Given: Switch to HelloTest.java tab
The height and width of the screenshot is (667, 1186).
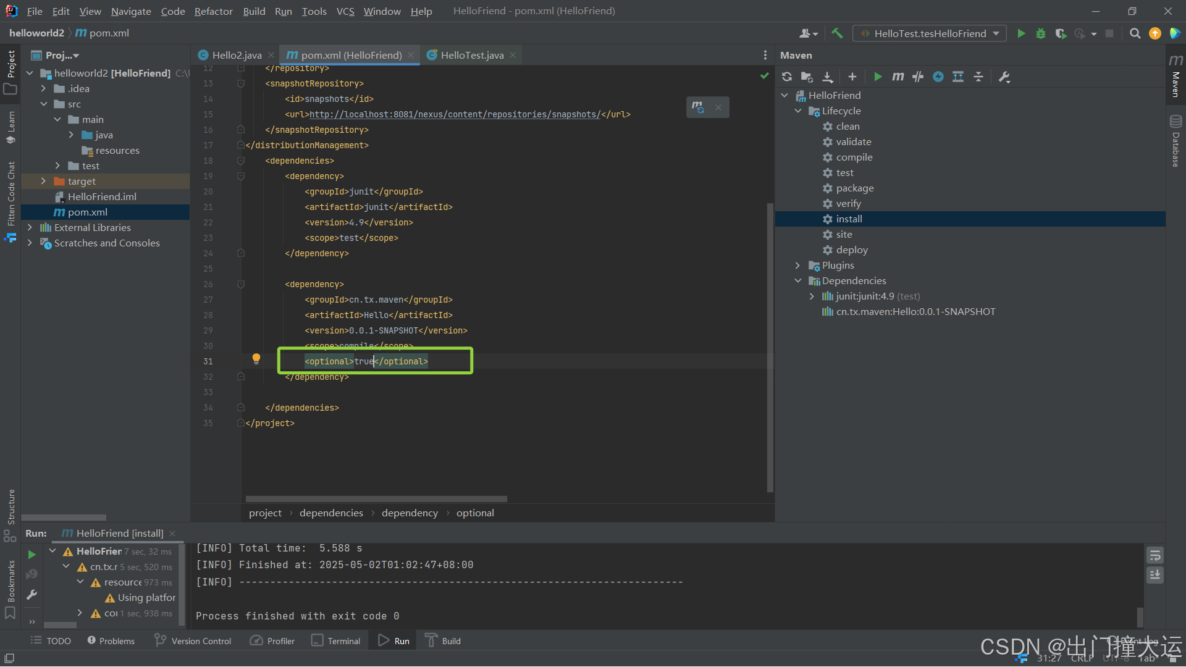Looking at the screenshot, I should coord(472,55).
